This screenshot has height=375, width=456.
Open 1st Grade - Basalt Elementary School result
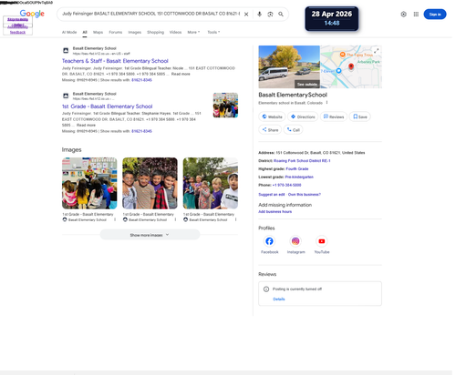click(108, 106)
